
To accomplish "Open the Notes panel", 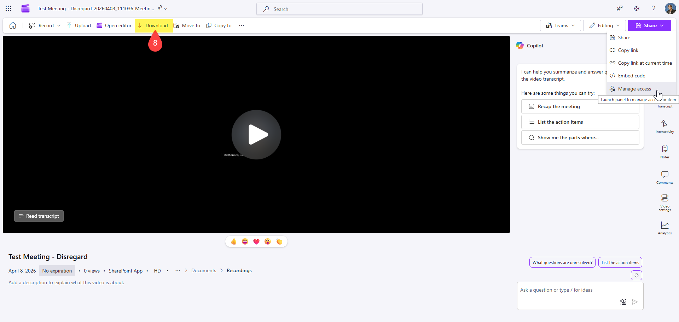I will [665, 152].
